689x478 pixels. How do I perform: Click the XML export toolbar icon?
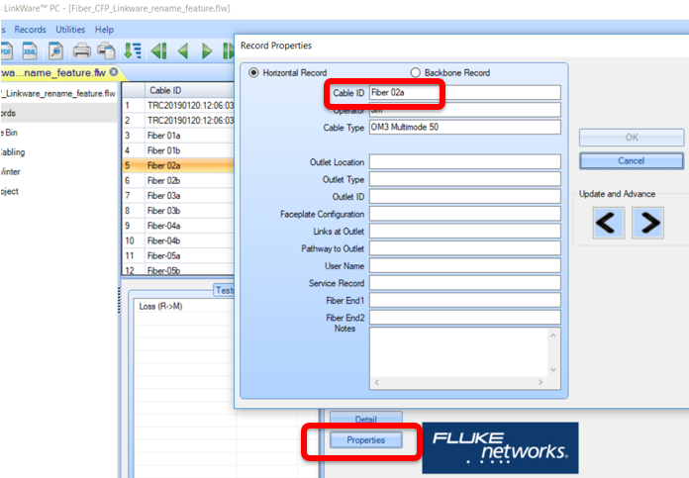(28, 50)
